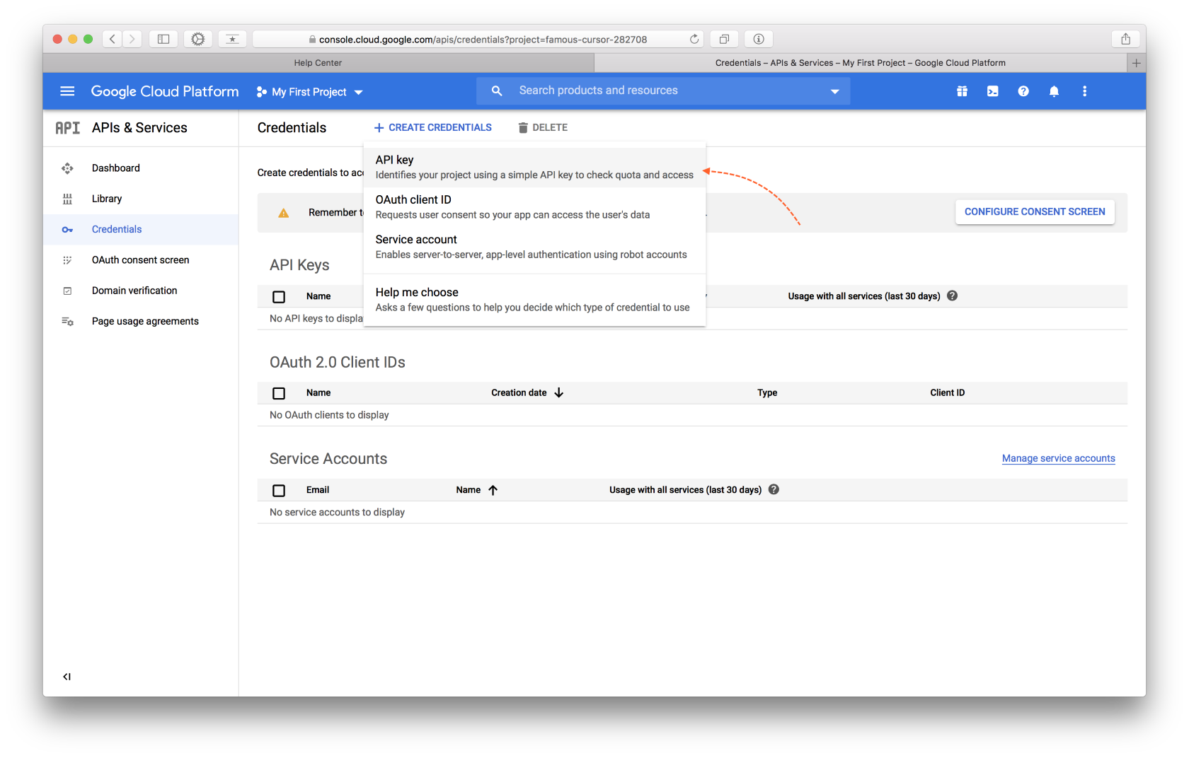This screenshot has height=758, width=1189.
Task: Open the help question mark icon
Action: pos(1023,91)
